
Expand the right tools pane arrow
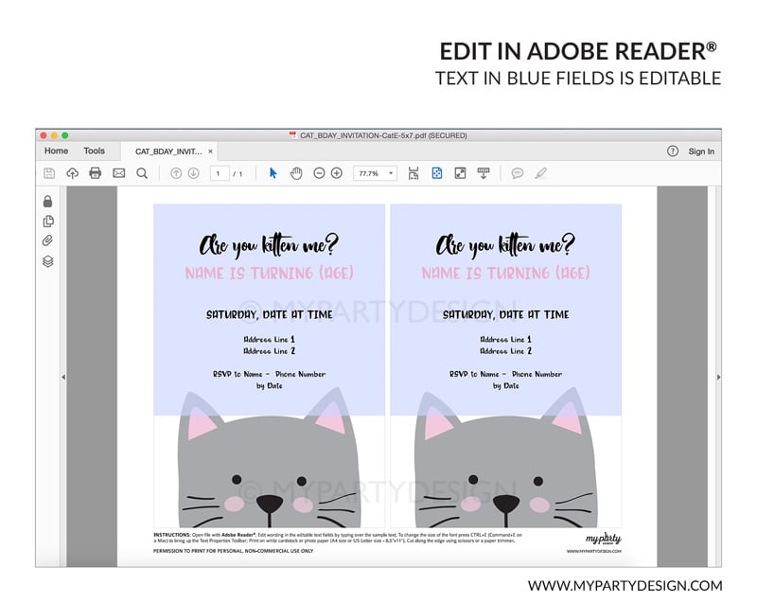[x=718, y=377]
